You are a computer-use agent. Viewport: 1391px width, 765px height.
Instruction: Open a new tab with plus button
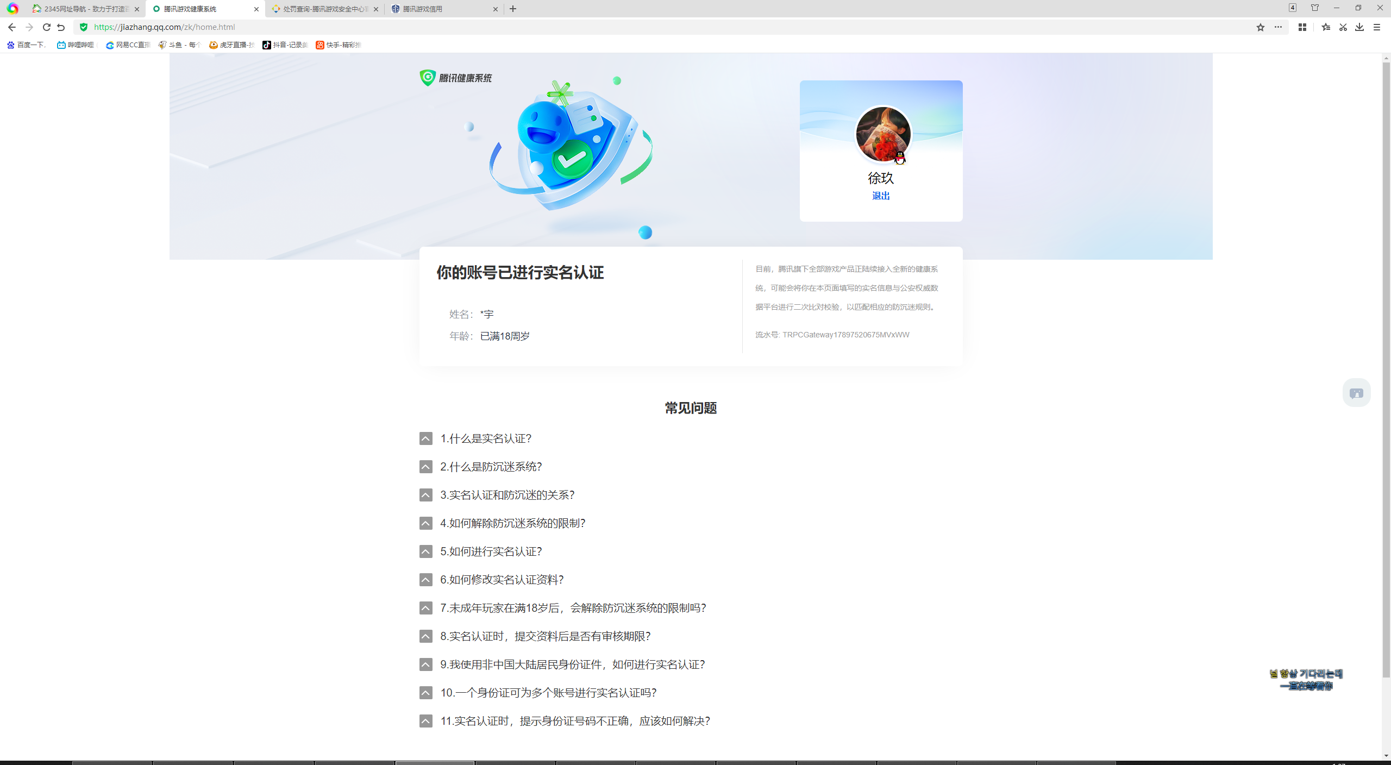pos(513,9)
